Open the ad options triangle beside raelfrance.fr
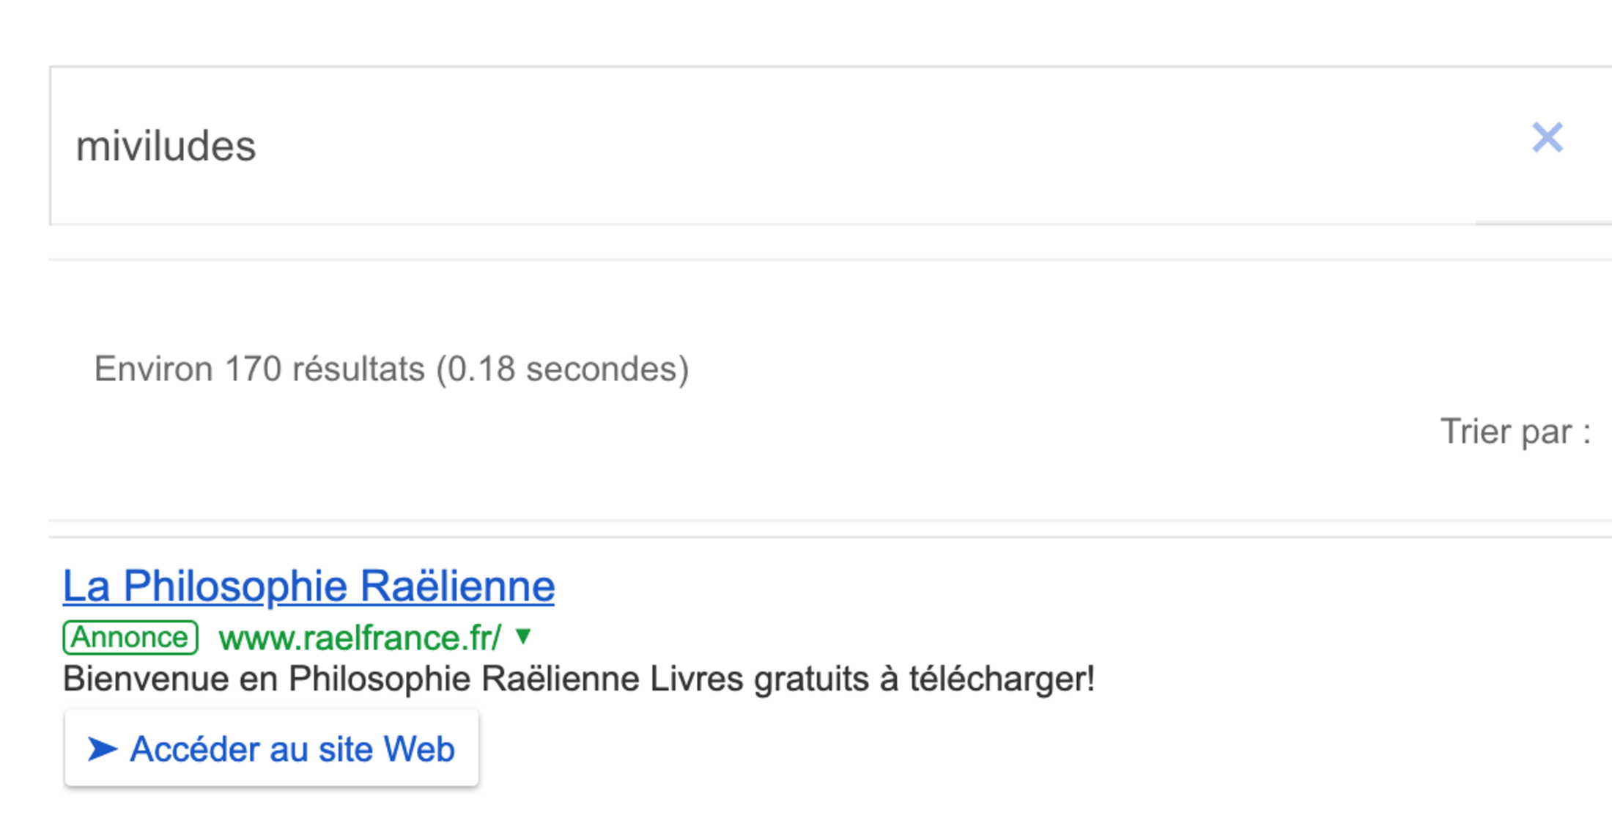 click(523, 636)
